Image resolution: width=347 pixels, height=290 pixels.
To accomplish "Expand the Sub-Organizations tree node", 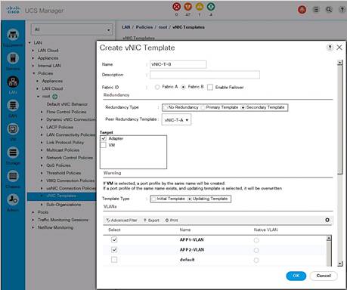I will pyautogui.click(x=42, y=205).
